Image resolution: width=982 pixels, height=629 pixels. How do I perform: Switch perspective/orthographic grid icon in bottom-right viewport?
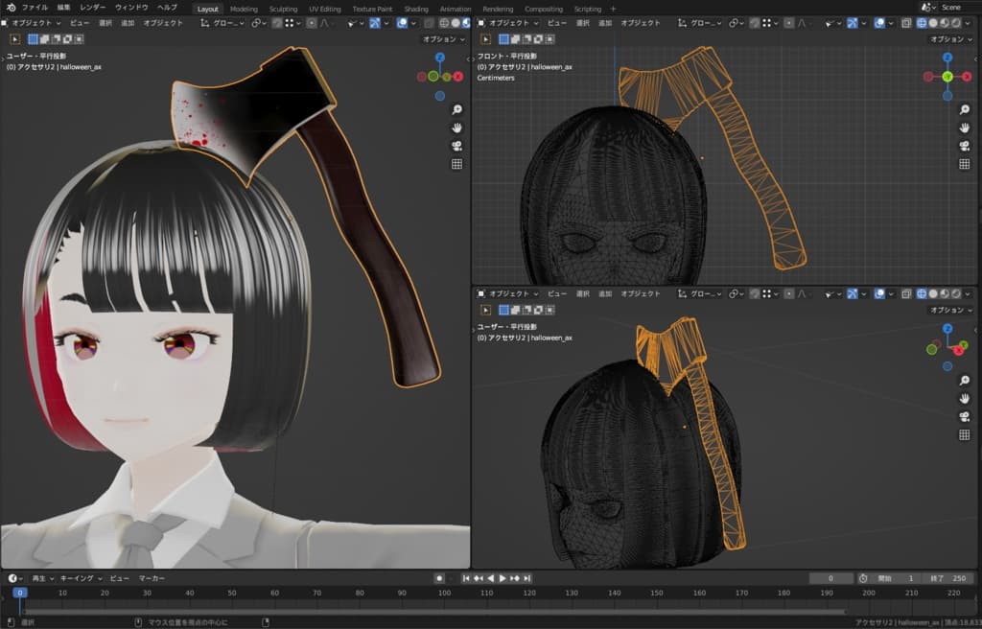coord(965,434)
